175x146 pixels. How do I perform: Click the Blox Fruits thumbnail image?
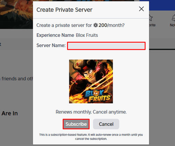(91, 82)
